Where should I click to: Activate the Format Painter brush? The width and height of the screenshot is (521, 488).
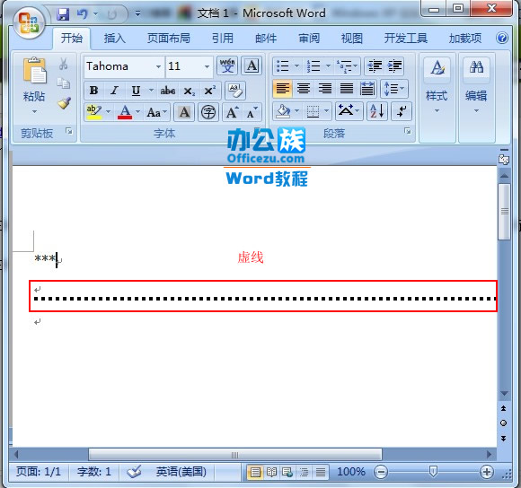tap(64, 103)
